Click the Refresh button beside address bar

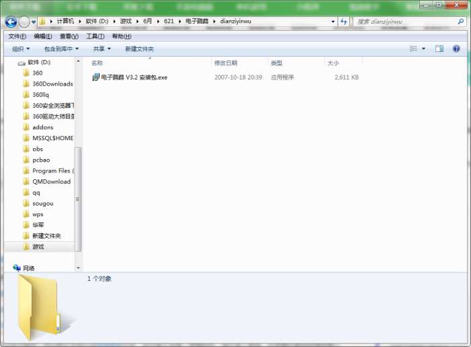(344, 22)
